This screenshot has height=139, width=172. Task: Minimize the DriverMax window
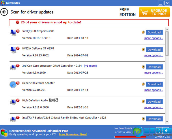tap(160, 3)
